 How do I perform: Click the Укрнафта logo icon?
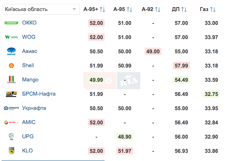point(11,108)
